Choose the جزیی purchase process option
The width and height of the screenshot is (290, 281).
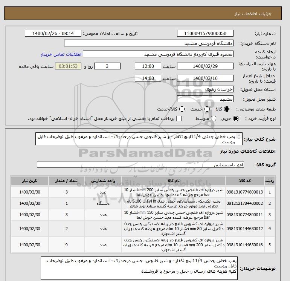[x=236, y=118]
